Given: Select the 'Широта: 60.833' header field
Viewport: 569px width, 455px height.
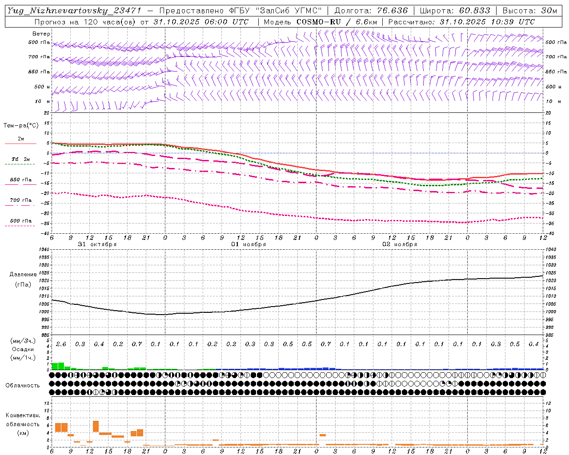Looking at the screenshot, I should coord(455,11).
